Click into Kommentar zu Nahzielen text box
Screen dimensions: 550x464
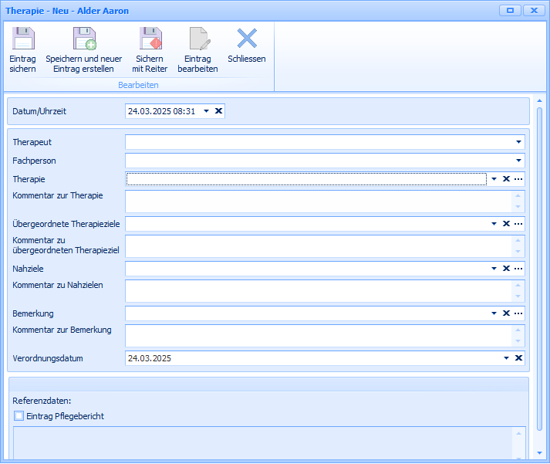tap(318, 291)
